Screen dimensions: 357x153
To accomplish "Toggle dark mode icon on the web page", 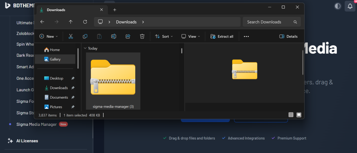I will 337,6.
